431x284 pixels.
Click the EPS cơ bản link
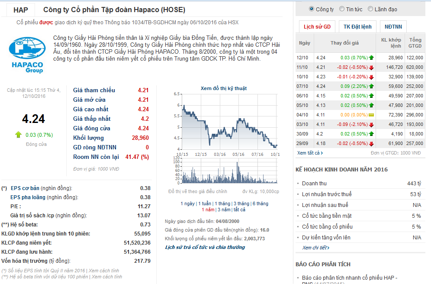coord(25,188)
